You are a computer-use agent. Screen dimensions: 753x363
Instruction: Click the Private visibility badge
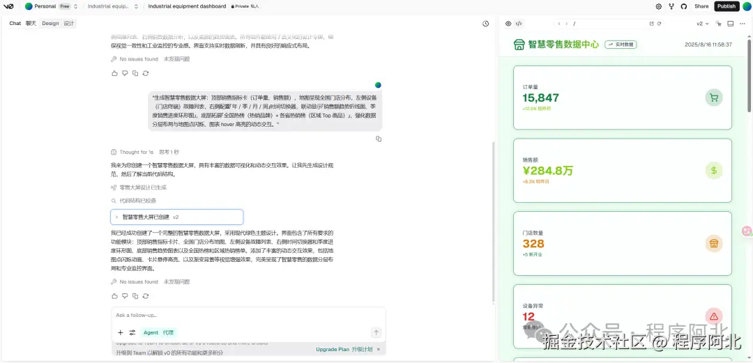[x=245, y=6]
